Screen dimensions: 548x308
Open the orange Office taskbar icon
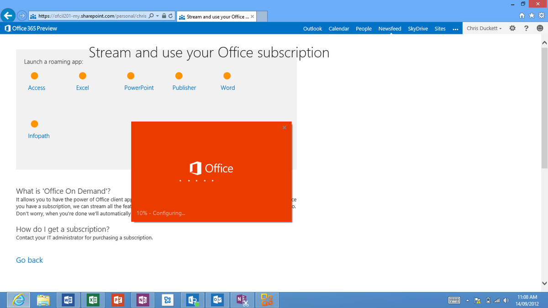point(267,300)
